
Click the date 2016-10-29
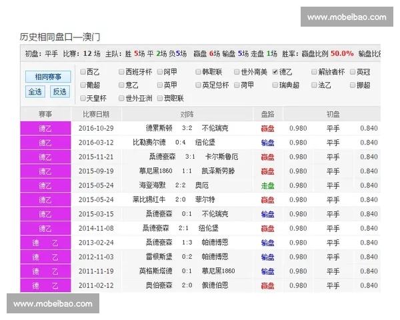pyautogui.click(x=96, y=128)
